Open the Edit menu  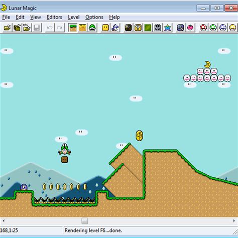(x=20, y=17)
